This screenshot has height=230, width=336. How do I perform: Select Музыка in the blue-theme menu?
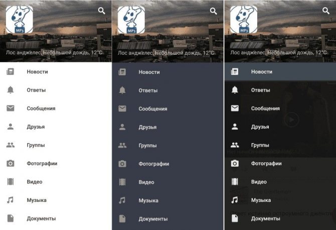click(168, 200)
